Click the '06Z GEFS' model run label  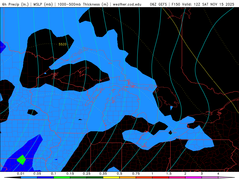point(159,4)
